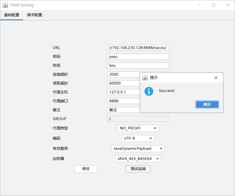235x196 pixels.
Task: Minimize the Shell Setting window
Action: coord(200,5)
